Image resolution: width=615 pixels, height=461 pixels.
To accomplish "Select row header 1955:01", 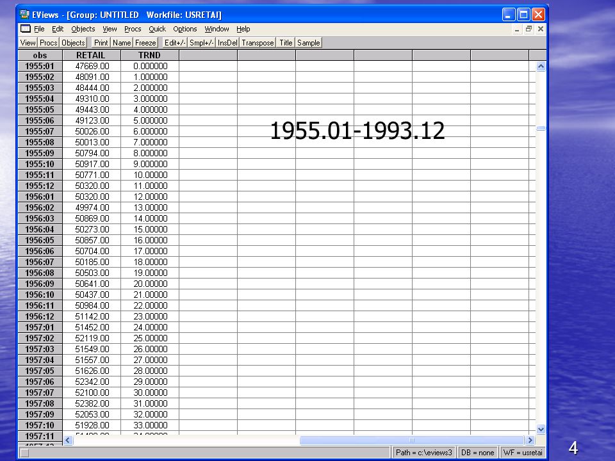I will [40, 66].
